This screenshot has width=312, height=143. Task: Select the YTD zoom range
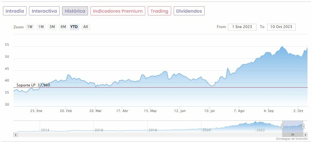tap(74, 27)
